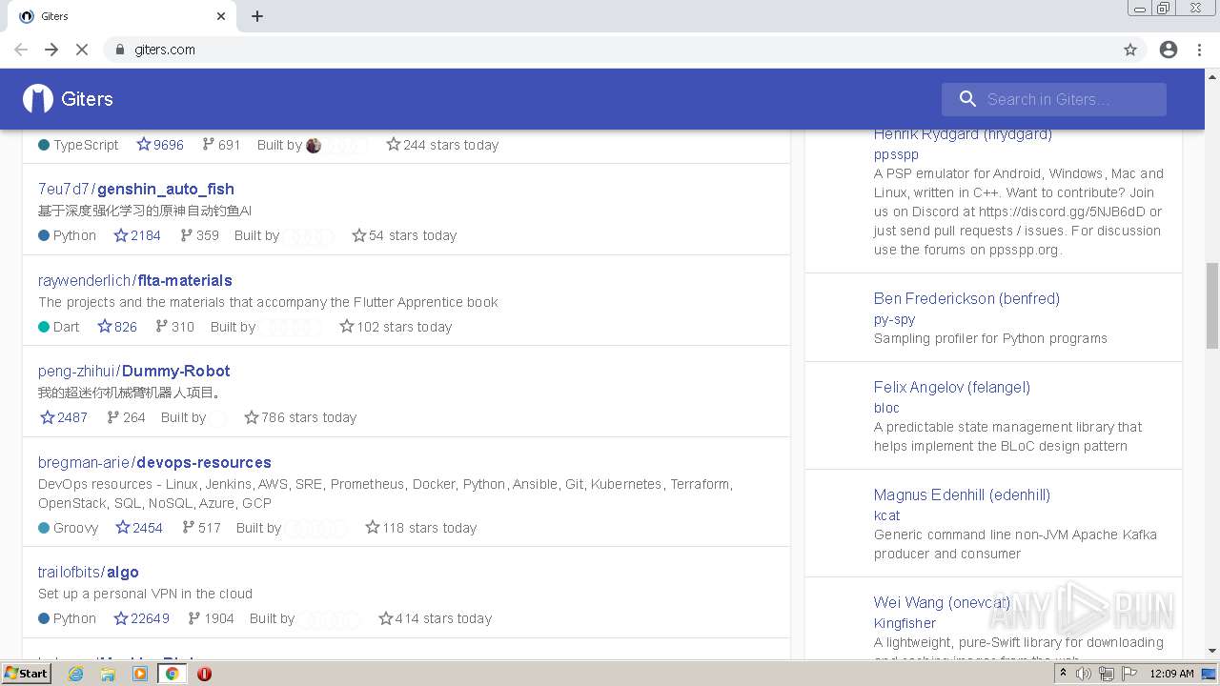Click the TypeScript repo star count 9696
This screenshot has height=686, width=1220.
pos(169,145)
